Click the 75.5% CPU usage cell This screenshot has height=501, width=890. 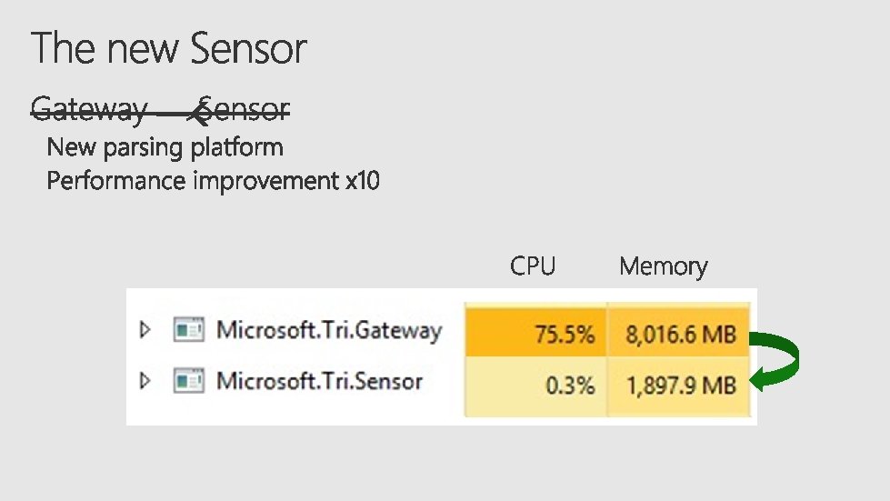point(535,334)
